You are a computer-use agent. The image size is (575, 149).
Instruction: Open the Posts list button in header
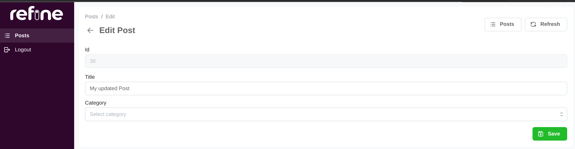coord(503,24)
